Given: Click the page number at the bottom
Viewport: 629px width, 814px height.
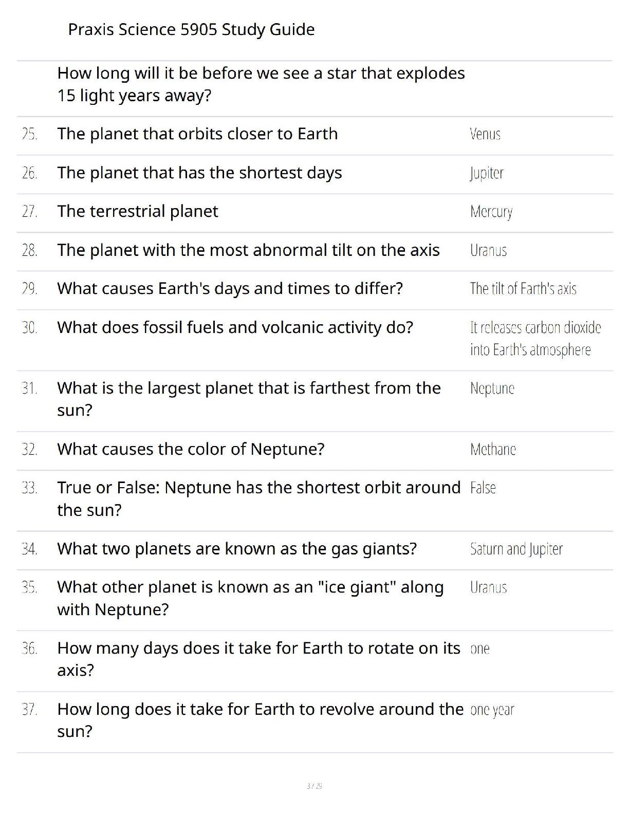Looking at the screenshot, I should click(314, 786).
